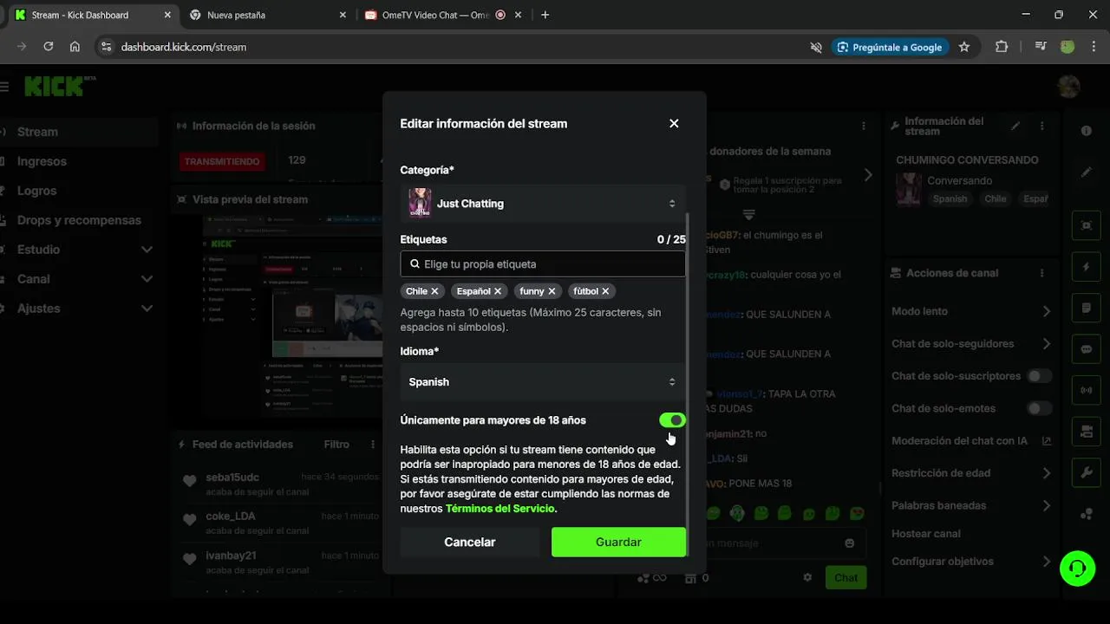
Task: Open chat settings gear icon
Action: 807,578
